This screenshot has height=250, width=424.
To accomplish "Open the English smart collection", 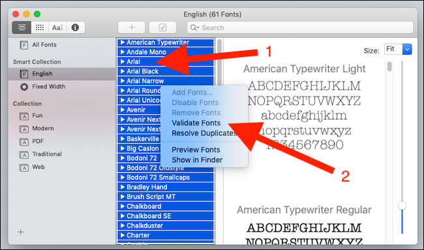I will pos(62,74).
